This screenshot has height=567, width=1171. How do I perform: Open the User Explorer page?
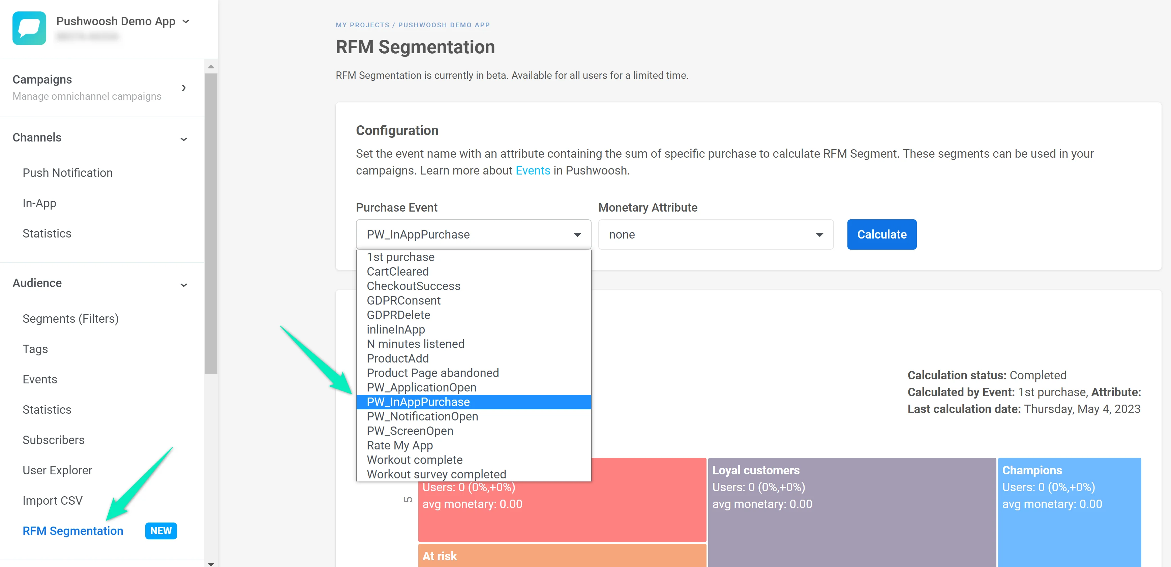(57, 470)
